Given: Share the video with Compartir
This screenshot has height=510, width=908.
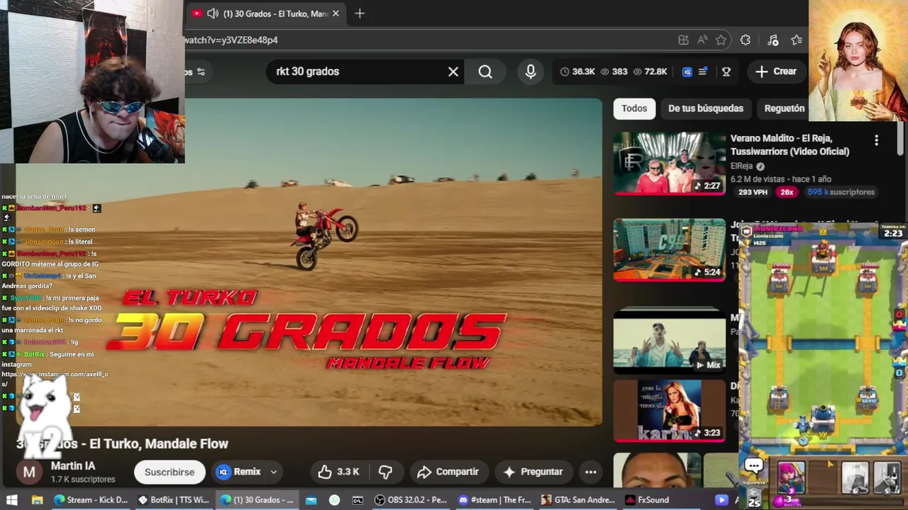Looking at the screenshot, I should (x=448, y=472).
